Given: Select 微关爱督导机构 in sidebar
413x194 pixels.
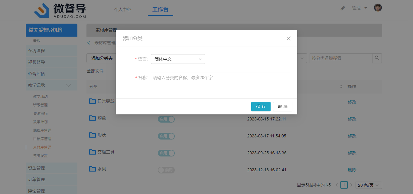Looking at the screenshot, I should (x=51, y=30).
